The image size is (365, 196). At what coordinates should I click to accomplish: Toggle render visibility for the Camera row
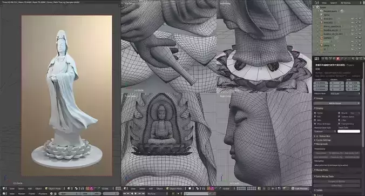click(x=360, y=38)
